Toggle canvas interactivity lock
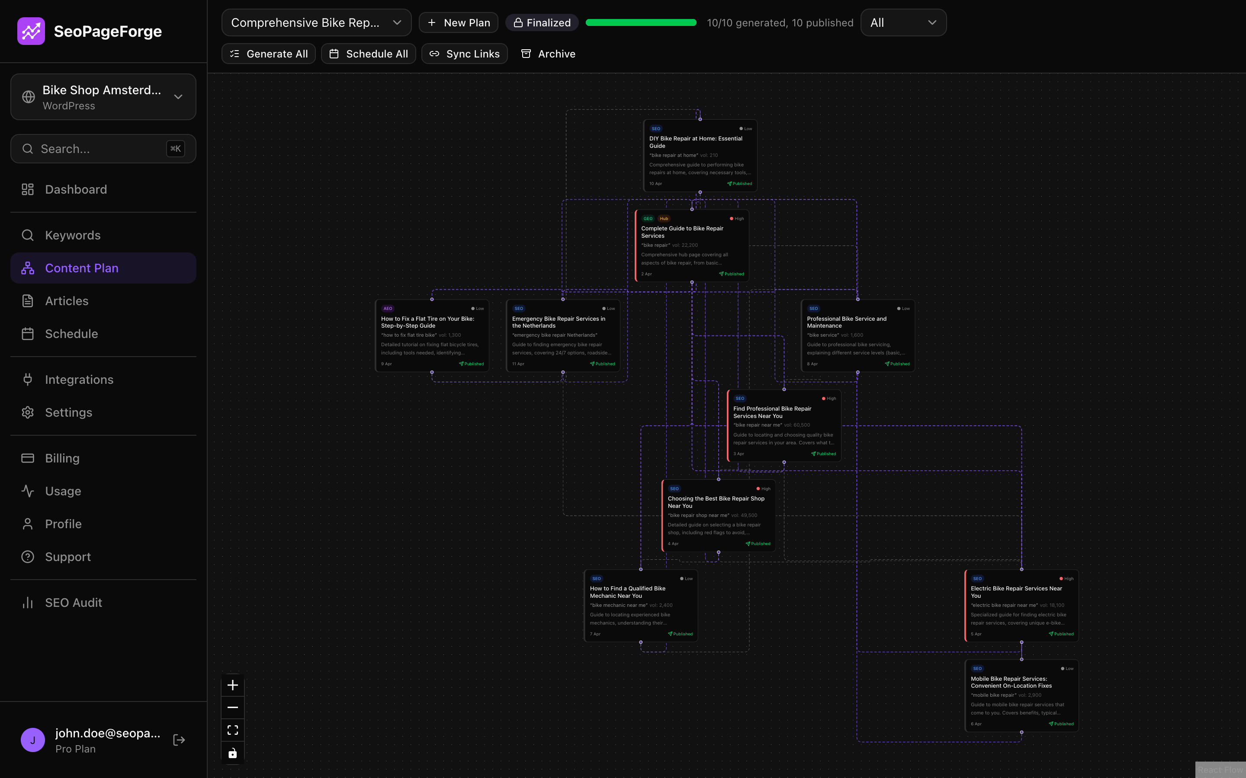 click(x=233, y=753)
